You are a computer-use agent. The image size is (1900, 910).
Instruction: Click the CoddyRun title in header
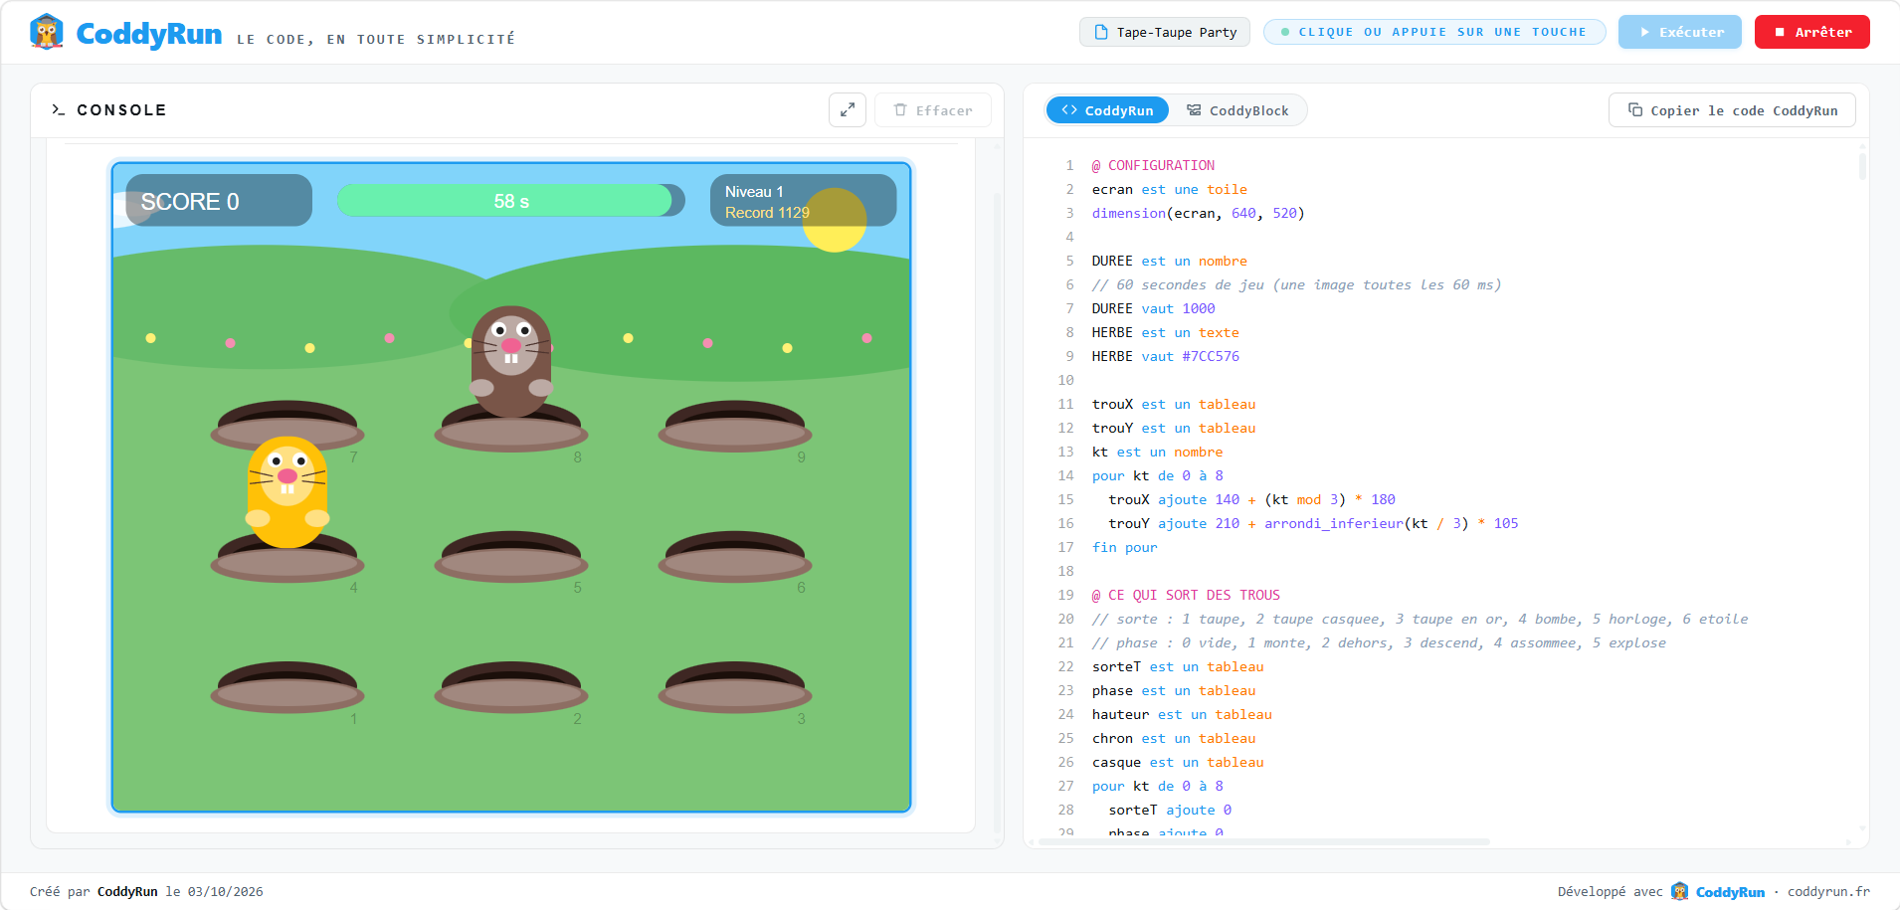tap(149, 34)
